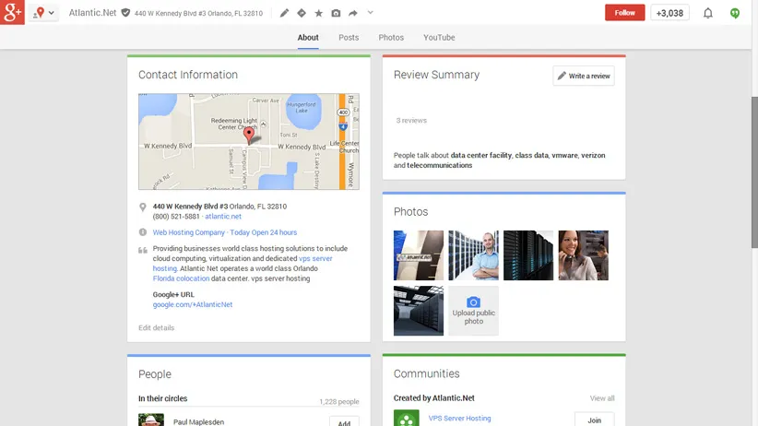Open the photo of man in server room
The image size is (758, 426).
tap(473, 255)
